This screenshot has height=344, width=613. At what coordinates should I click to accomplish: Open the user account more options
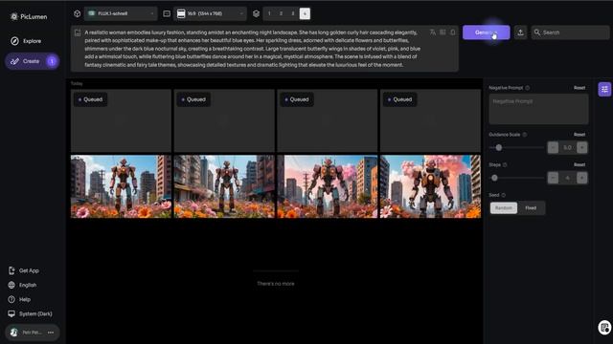(51, 333)
